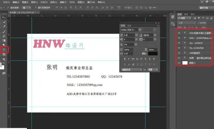Viewport: 214px width, 129px height.
Task: Select the Eyedropper tool in the toolbox
Action: [4, 27]
